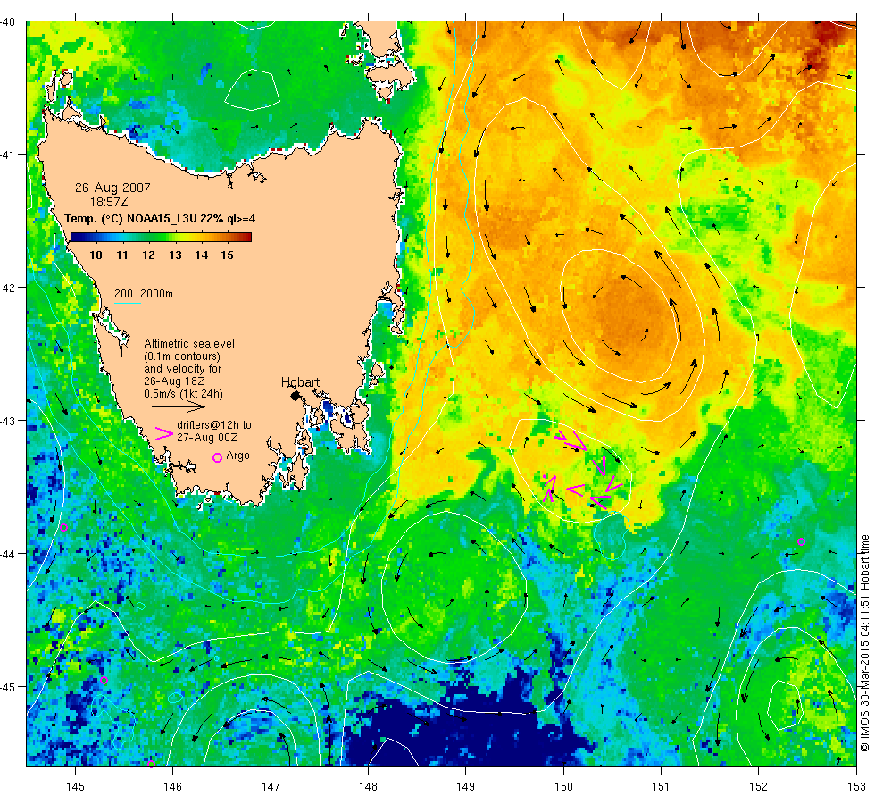The height and width of the screenshot is (804, 875).
Task: Click the cyan depth contour legend line
Action: point(127,304)
